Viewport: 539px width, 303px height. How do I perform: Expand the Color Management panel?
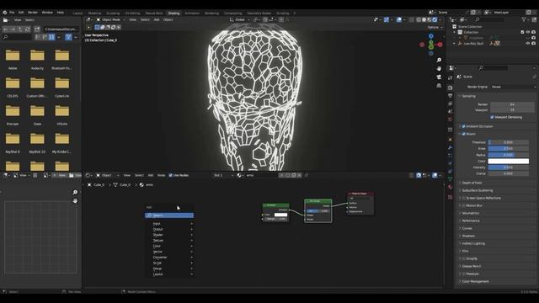(475, 281)
